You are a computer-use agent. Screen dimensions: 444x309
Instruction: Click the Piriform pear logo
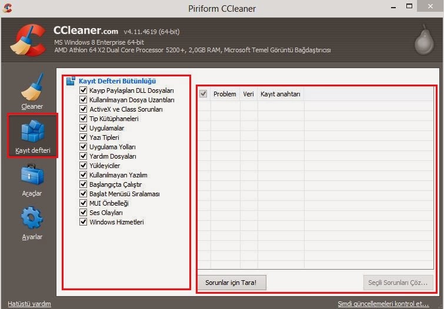(x=424, y=39)
